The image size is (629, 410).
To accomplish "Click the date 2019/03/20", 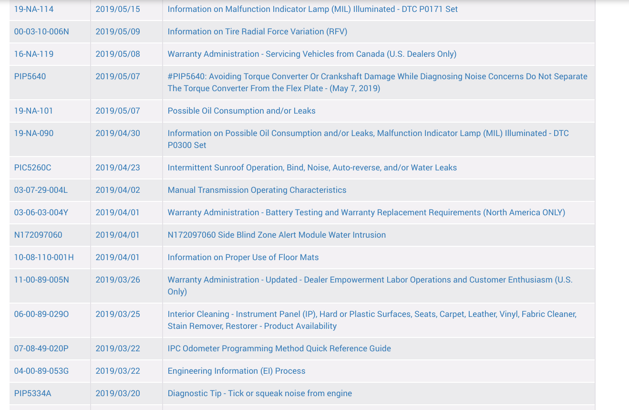I will (x=118, y=393).
